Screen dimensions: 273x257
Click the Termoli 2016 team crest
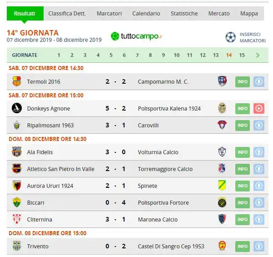(x=17, y=81)
